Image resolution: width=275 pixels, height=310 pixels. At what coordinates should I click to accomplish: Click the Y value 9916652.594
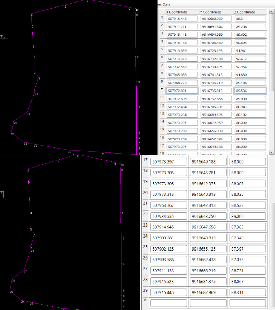pyautogui.click(x=216, y=139)
